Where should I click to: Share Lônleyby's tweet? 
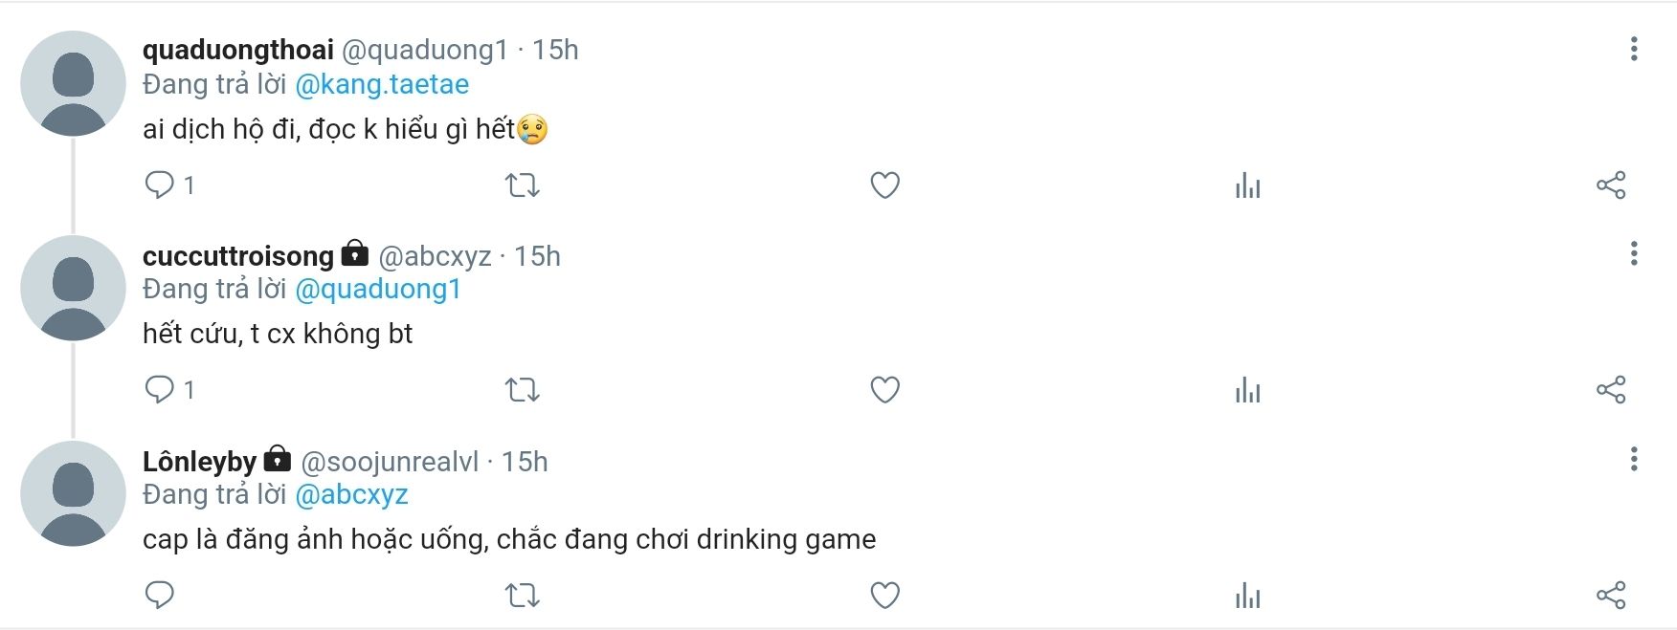[1611, 595]
